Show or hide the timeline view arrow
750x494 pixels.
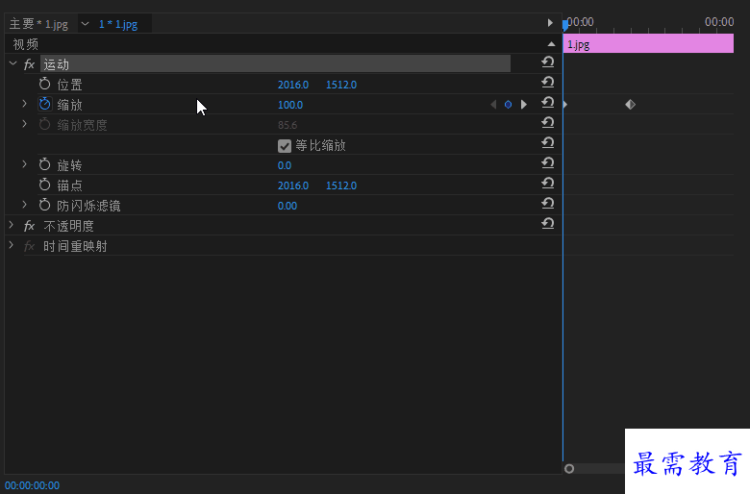[550, 23]
